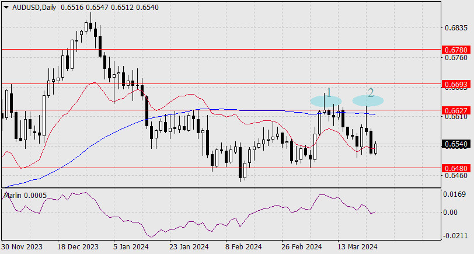Image resolution: width=474 pixels, height=254 pixels.
Task: Click the 0.6627 red price label
Action: [x=456, y=110]
